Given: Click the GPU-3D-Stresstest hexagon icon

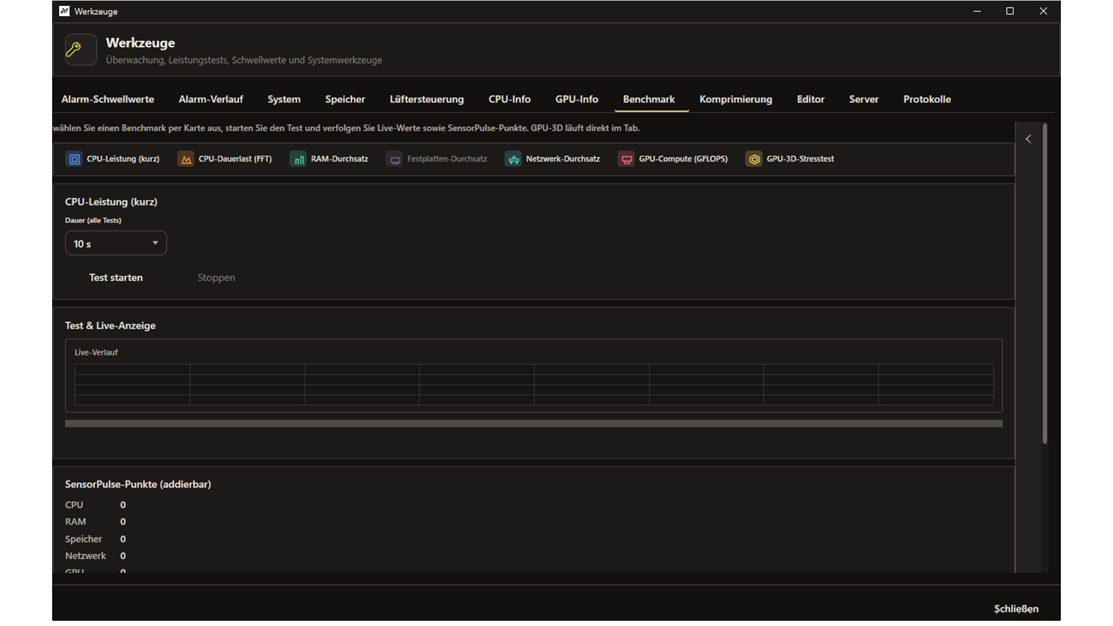Looking at the screenshot, I should (x=754, y=159).
